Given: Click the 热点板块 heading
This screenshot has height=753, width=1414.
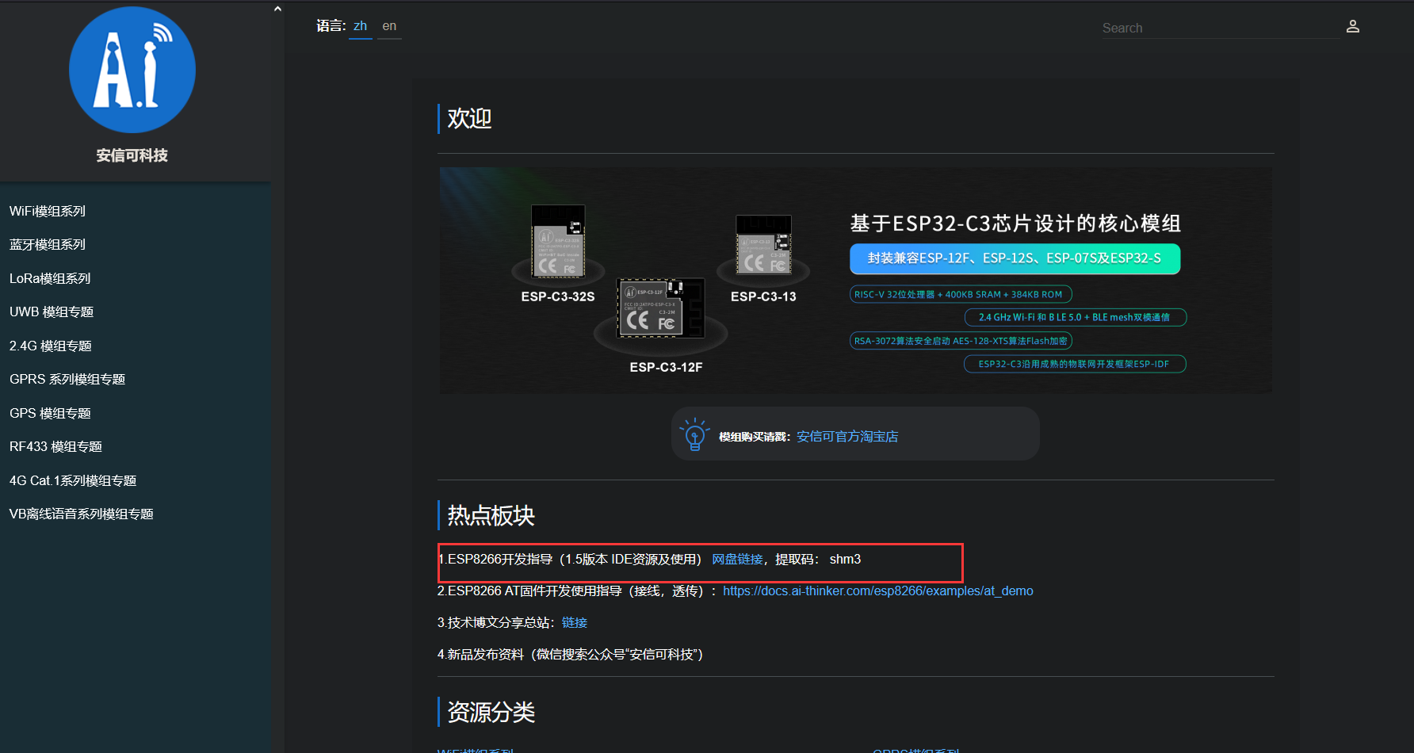Looking at the screenshot, I should pyautogui.click(x=491, y=515).
